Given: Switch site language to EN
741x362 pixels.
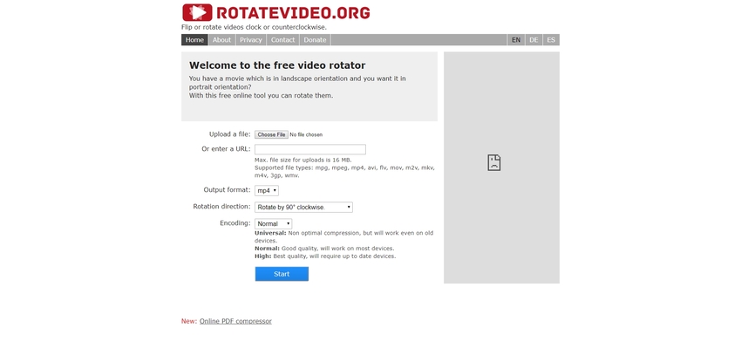Looking at the screenshot, I should pyautogui.click(x=516, y=40).
